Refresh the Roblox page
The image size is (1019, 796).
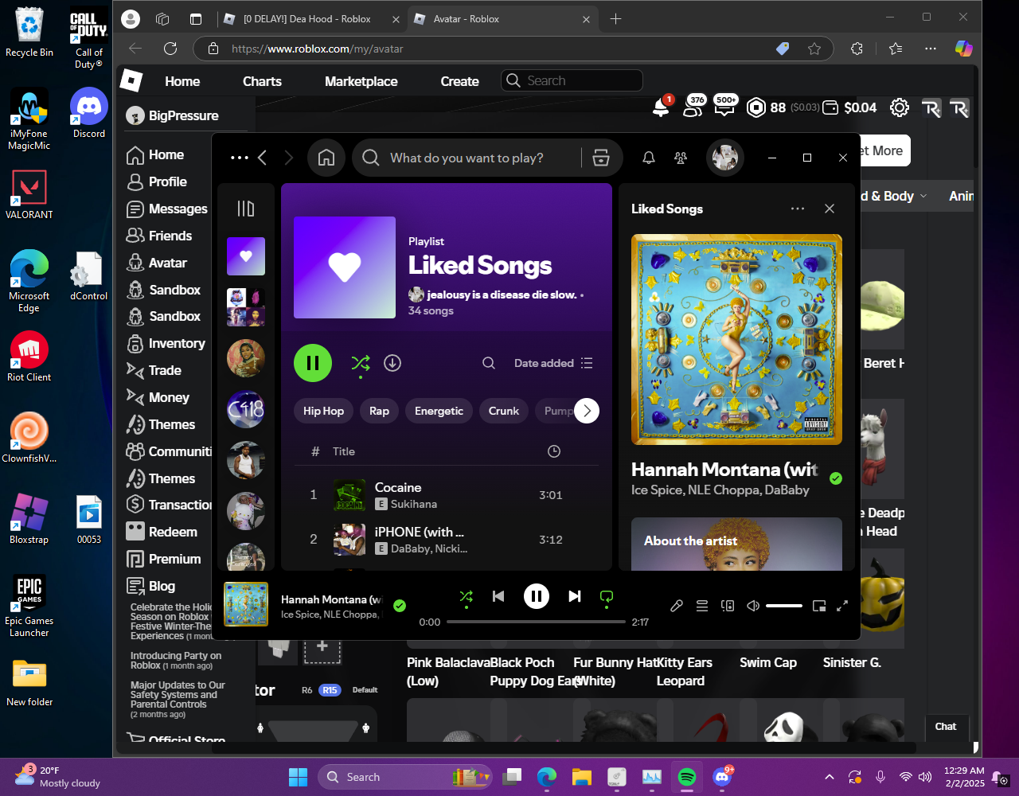click(x=170, y=49)
